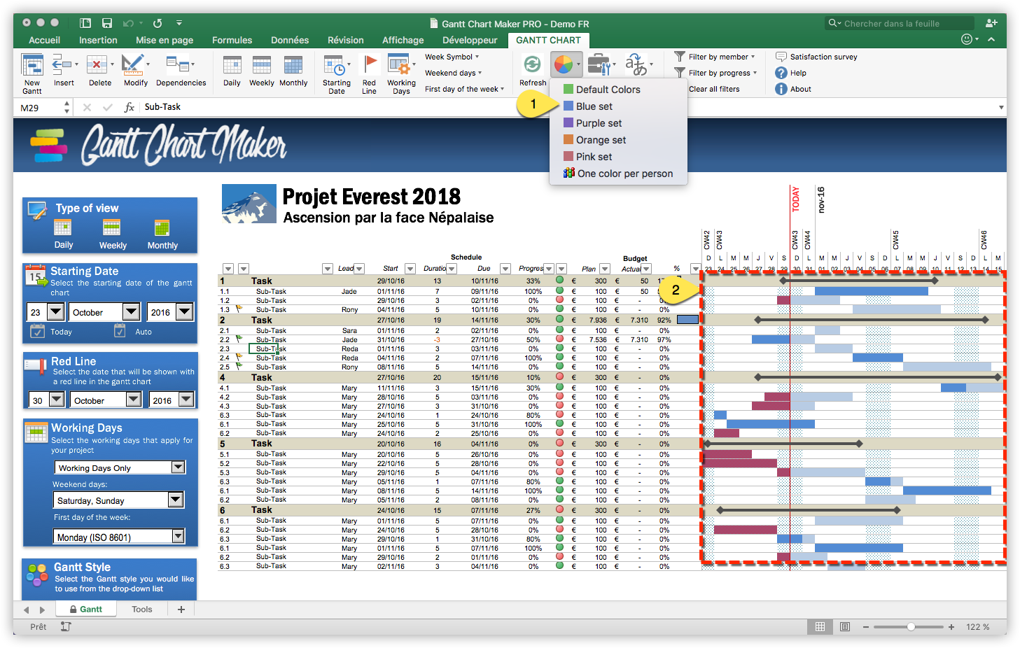The height and width of the screenshot is (648, 1020).
Task: Click zoom out minus button
Action: tap(866, 627)
